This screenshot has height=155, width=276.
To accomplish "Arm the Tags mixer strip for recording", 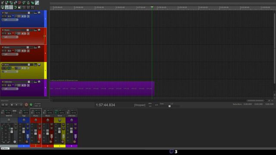I will pos(27,142).
